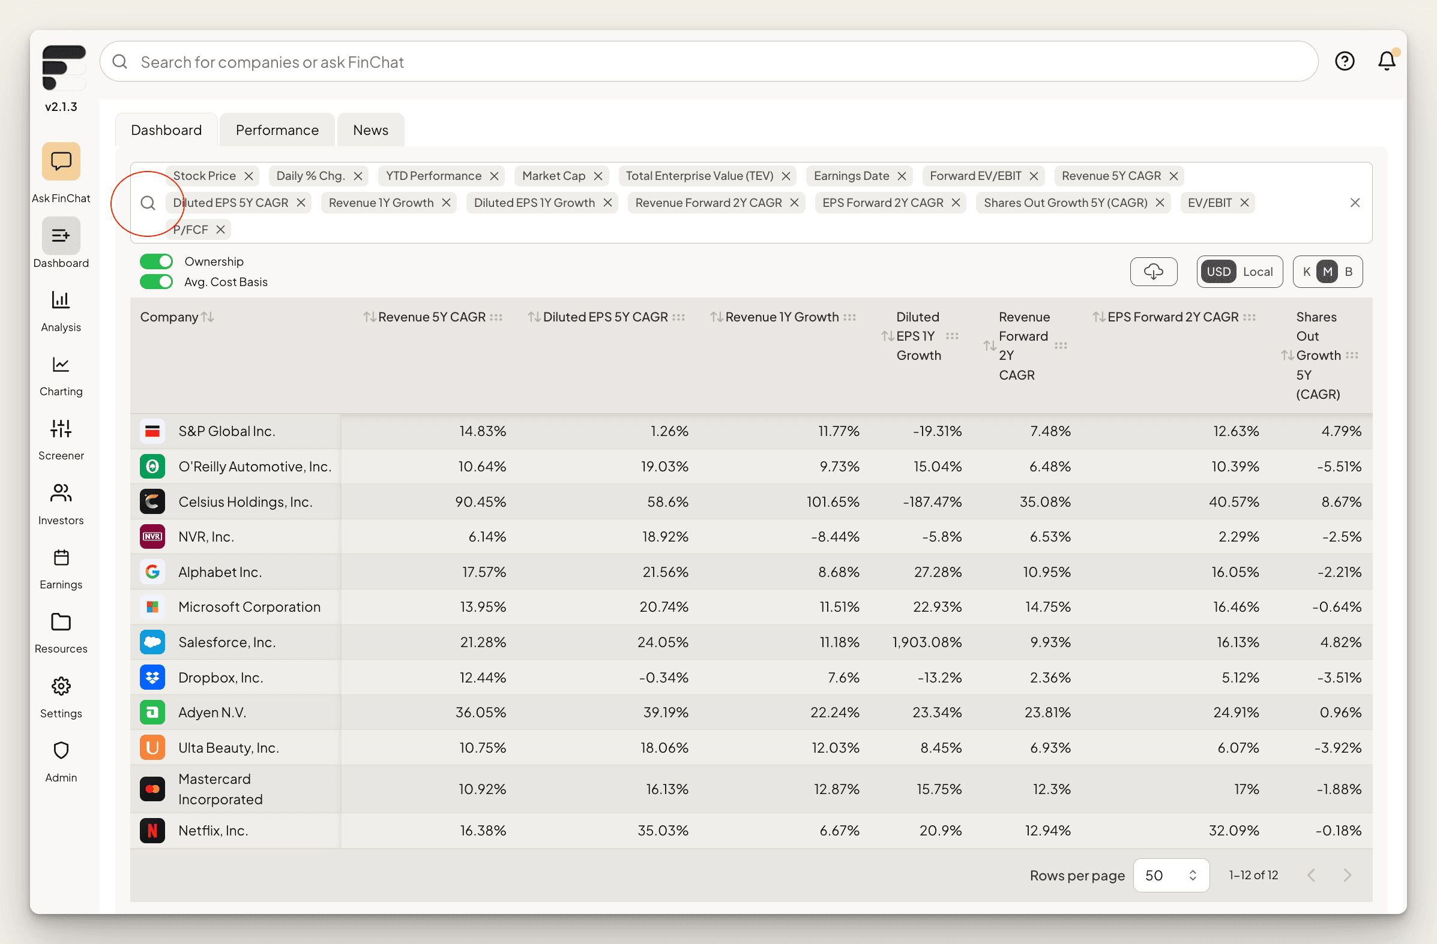The image size is (1437, 944).
Task: Open the Admin shield icon
Action: tap(61, 750)
